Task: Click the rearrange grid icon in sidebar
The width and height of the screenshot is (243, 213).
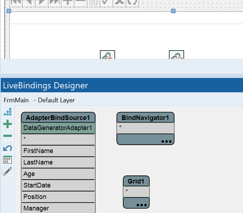Action: click(x=8, y=160)
